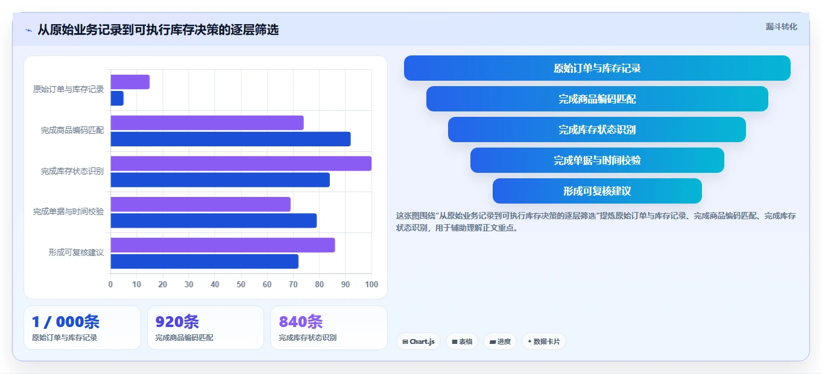Select the 漏斗转化 tag in header

(782, 27)
